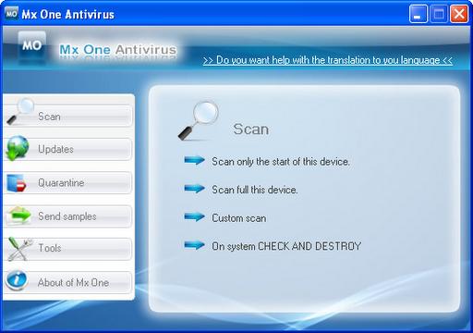Run On system CHECK AND DESTROY

286,246
